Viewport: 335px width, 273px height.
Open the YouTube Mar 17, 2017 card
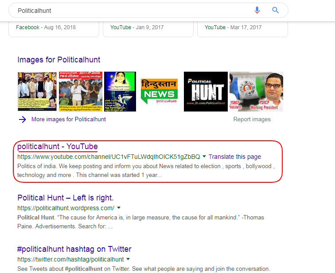pyautogui.click(x=242, y=29)
